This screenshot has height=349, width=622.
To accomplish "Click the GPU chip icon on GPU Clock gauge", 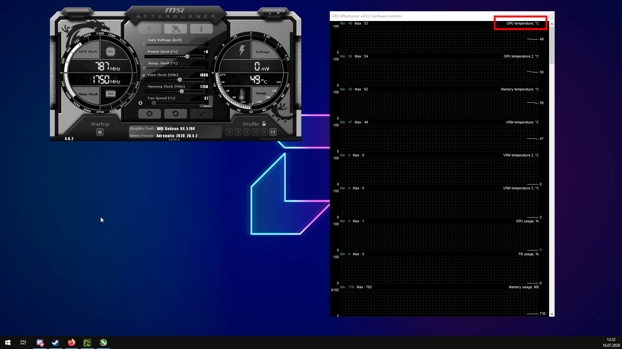I will (x=111, y=52).
